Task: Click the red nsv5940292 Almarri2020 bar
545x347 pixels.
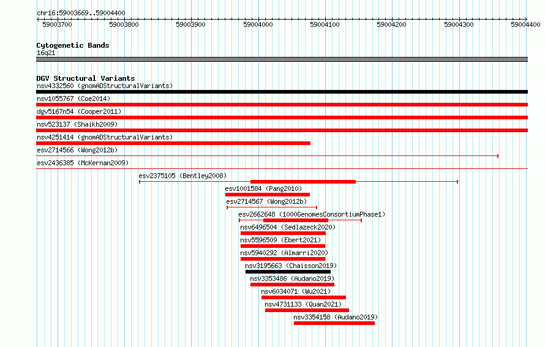Action: click(x=283, y=259)
